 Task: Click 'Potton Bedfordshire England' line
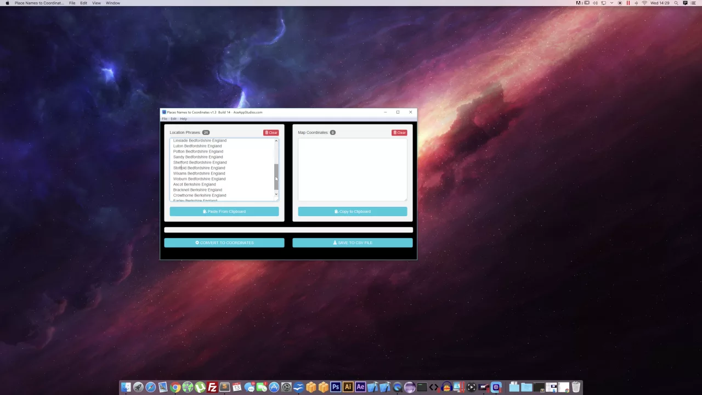coord(198,151)
